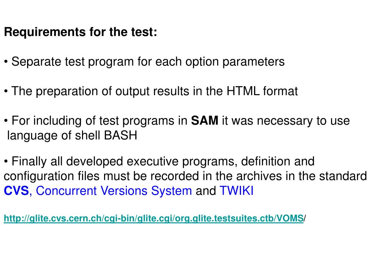Select the Separate test program bullet line
Screen dimensions: 370x277
(145, 62)
